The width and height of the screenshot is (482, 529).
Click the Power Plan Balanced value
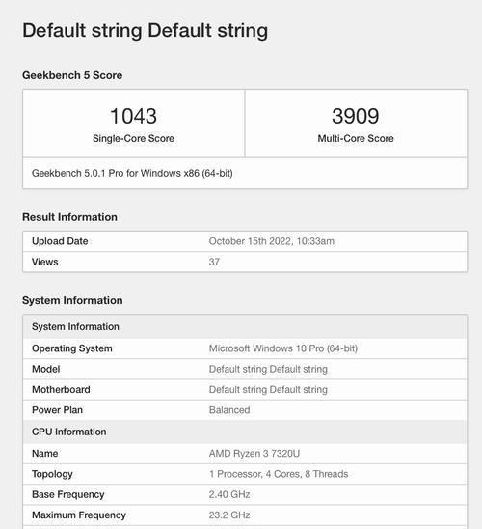[229, 410]
